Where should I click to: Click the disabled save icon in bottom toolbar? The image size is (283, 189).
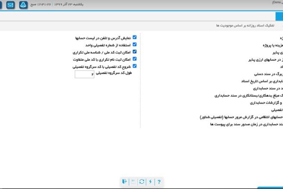point(133,181)
